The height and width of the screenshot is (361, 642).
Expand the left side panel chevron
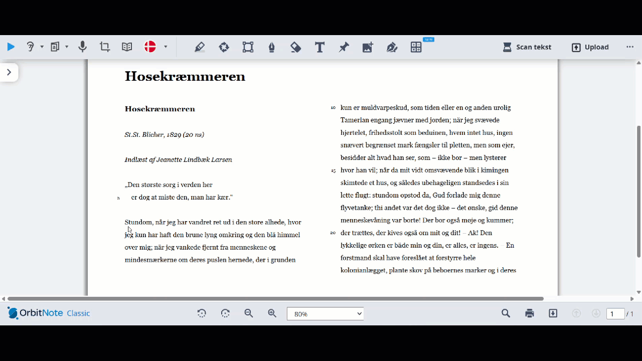pyautogui.click(x=9, y=72)
